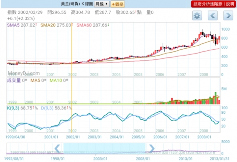Open the 月線 period dropdown
Screen dimensions: 237x162
102,4
